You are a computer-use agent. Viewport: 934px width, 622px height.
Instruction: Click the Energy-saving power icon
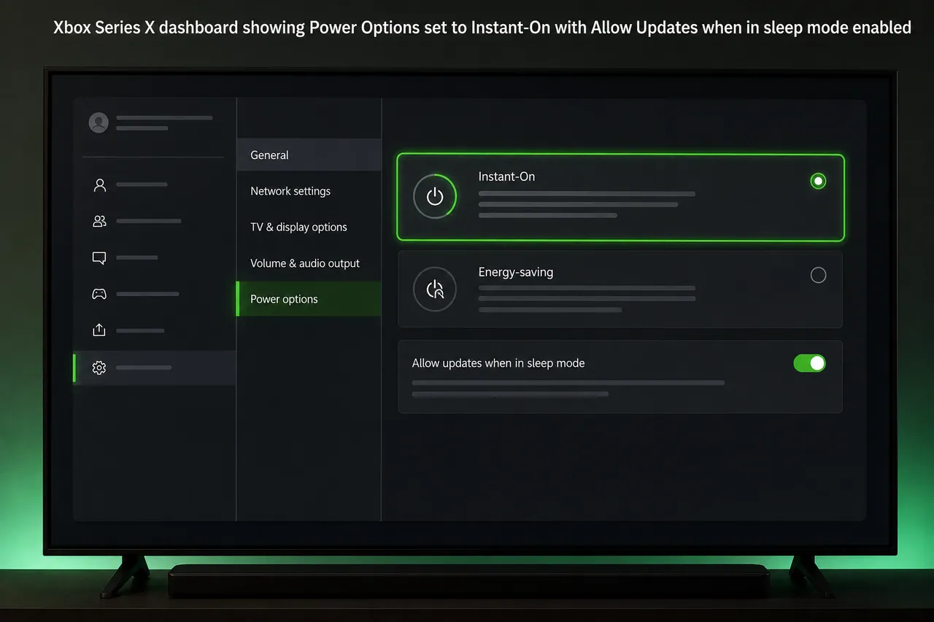tap(435, 289)
